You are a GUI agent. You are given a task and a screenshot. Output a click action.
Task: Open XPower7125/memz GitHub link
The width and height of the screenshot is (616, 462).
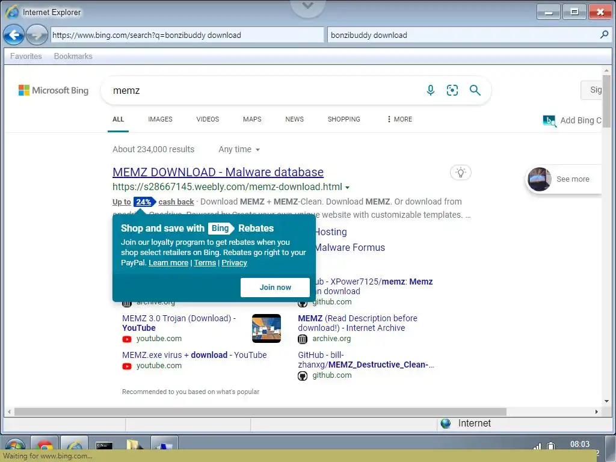pyautogui.click(x=374, y=286)
